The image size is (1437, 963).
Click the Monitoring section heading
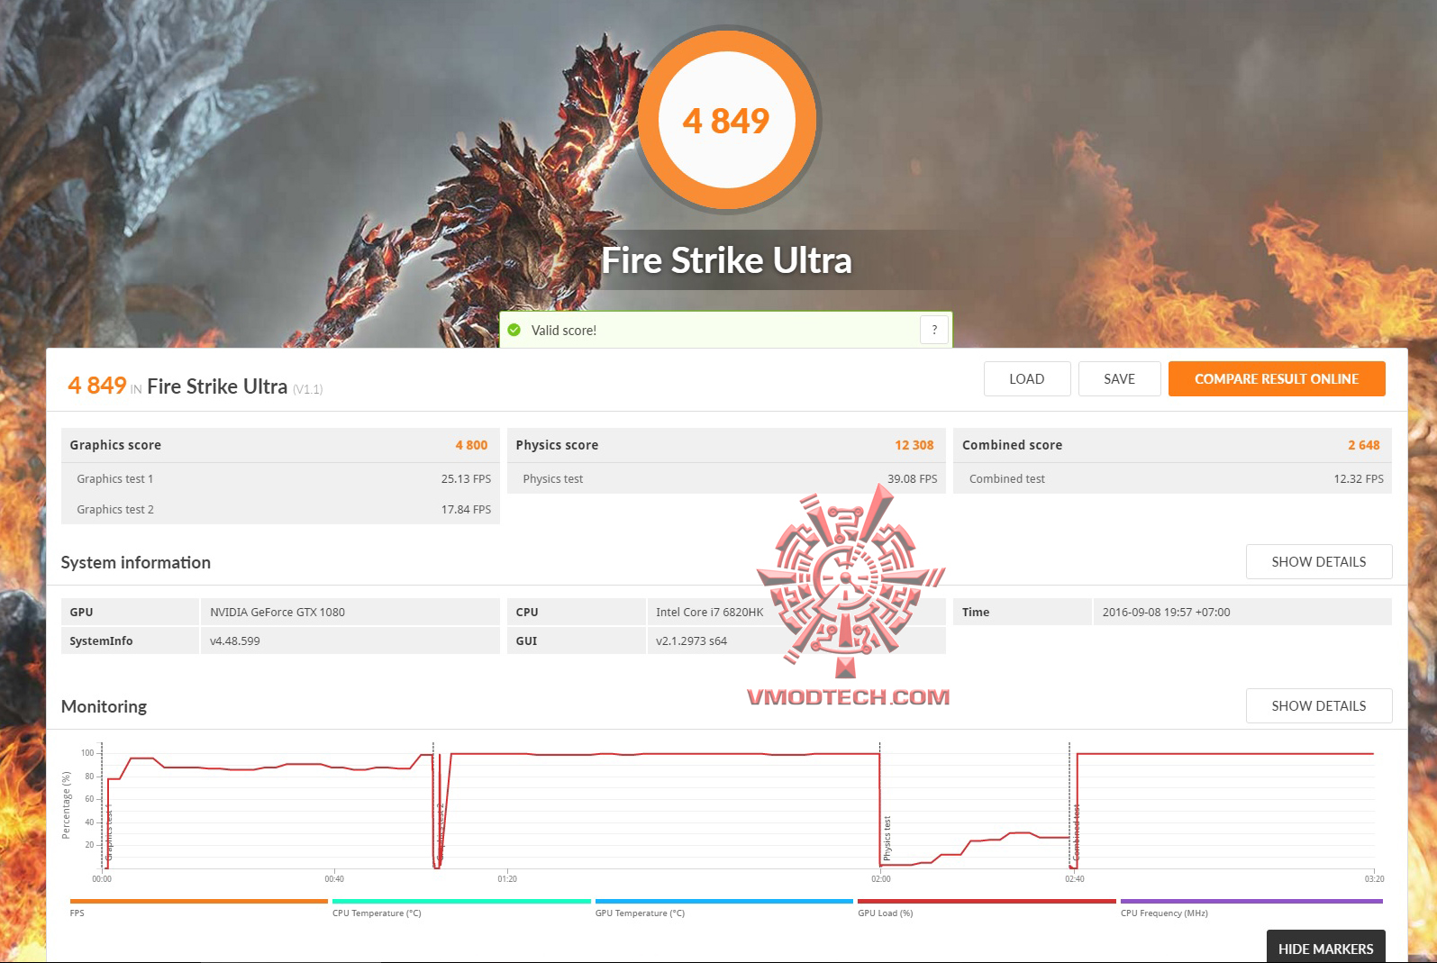[x=104, y=706]
